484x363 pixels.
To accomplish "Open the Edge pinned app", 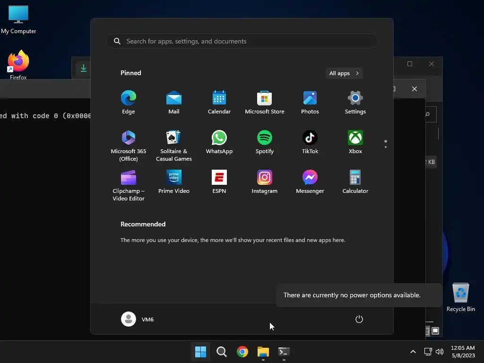I will pyautogui.click(x=129, y=103).
